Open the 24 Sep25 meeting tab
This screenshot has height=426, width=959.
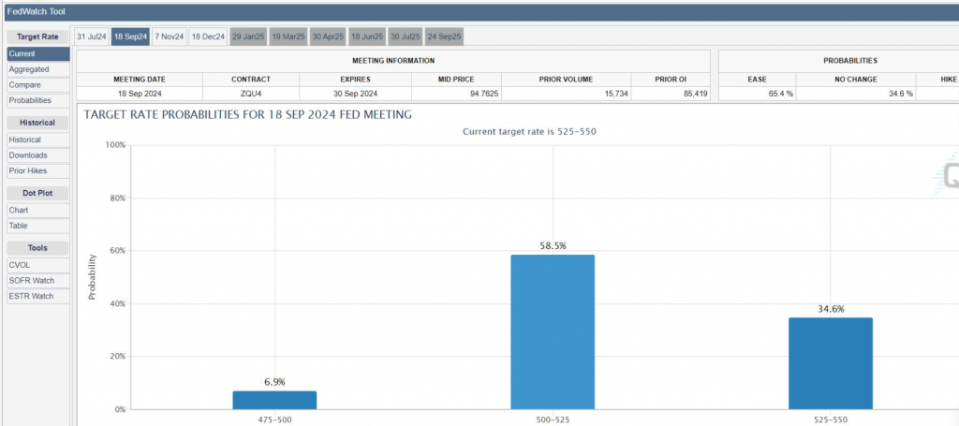[444, 37]
